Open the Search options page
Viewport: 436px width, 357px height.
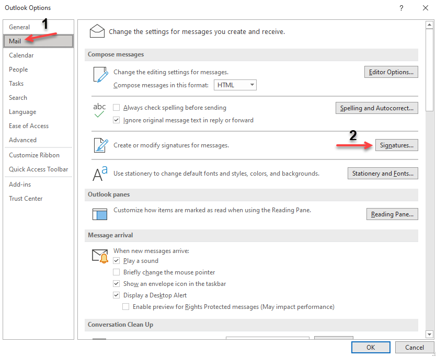coord(38,98)
